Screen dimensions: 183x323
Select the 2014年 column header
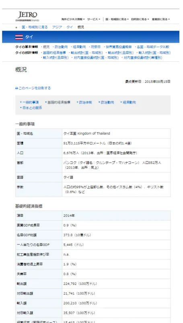click(116, 216)
